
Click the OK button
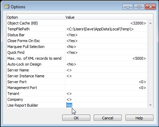click(76, 118)
